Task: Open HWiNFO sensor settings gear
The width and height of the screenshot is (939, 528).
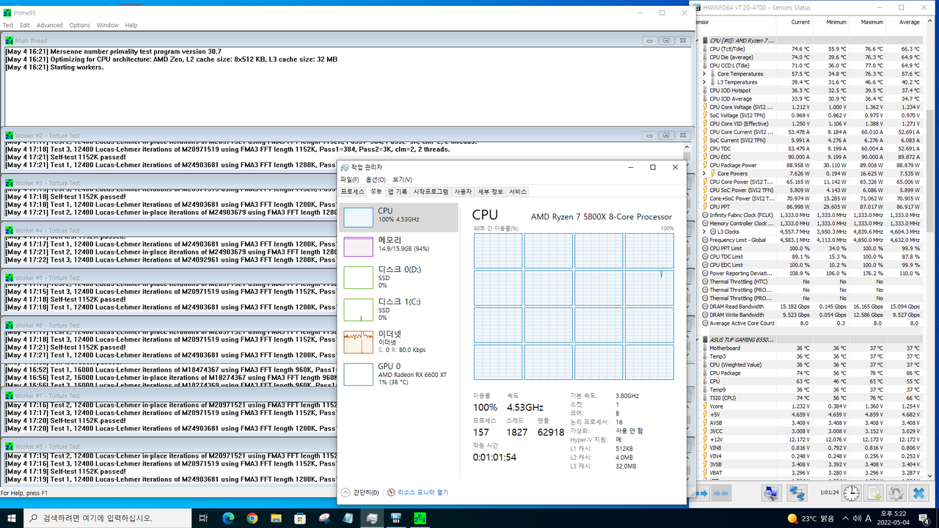Action: (x=895, y=494)
